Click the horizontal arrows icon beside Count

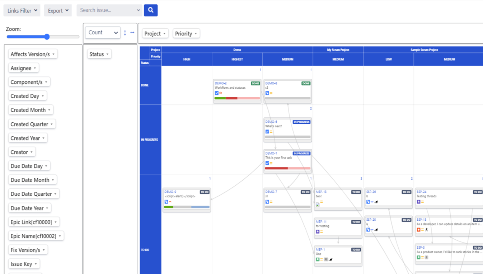(132, 33)
